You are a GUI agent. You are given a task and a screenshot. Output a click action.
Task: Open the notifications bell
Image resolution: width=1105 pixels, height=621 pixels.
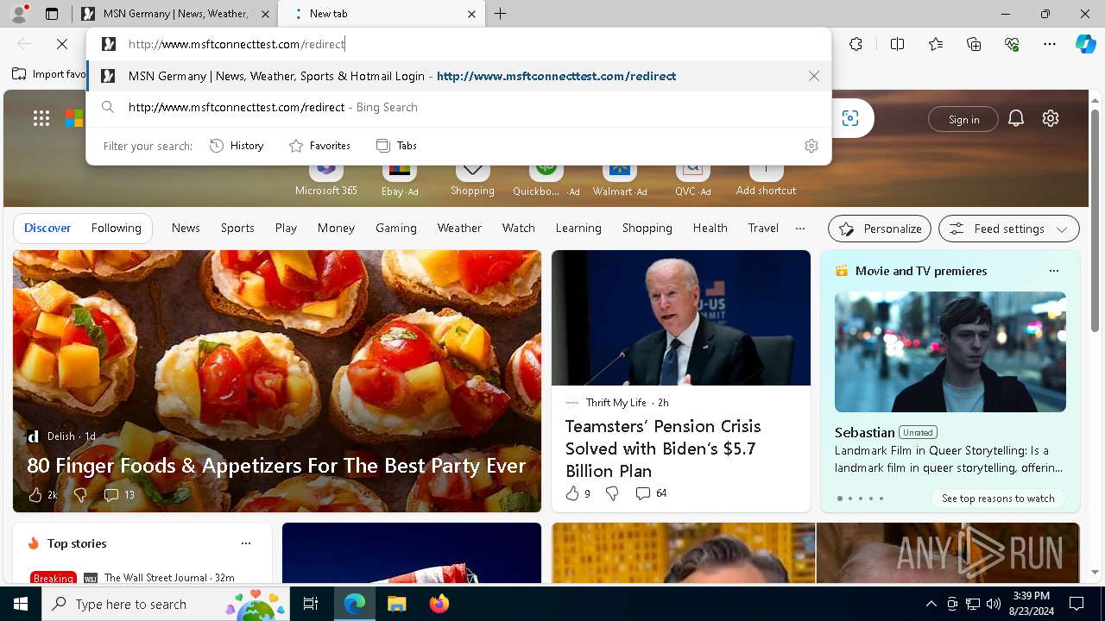[1016, 118]
